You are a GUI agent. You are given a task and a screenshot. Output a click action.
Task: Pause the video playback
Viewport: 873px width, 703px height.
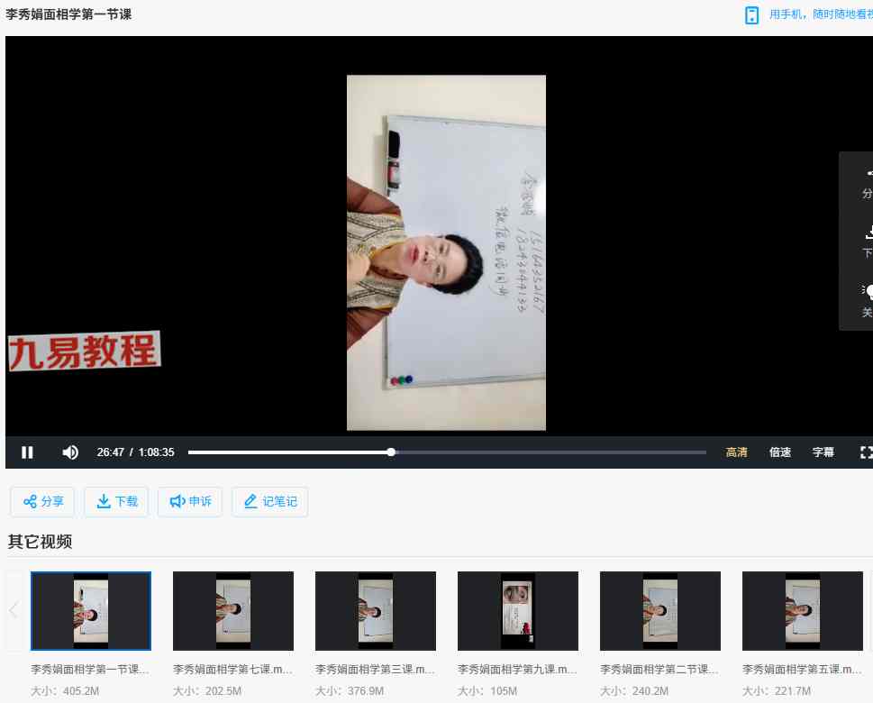click(x=27, y=452)
